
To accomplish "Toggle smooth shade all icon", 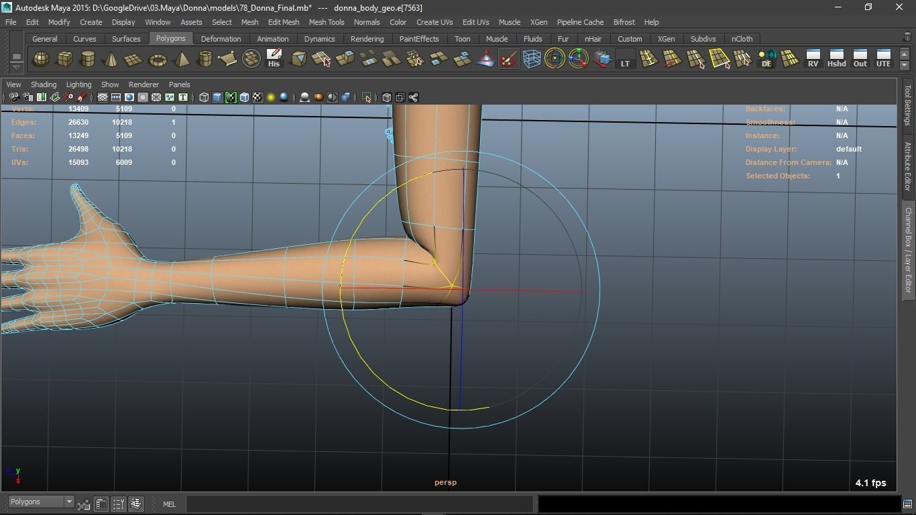I will point(217,97).
